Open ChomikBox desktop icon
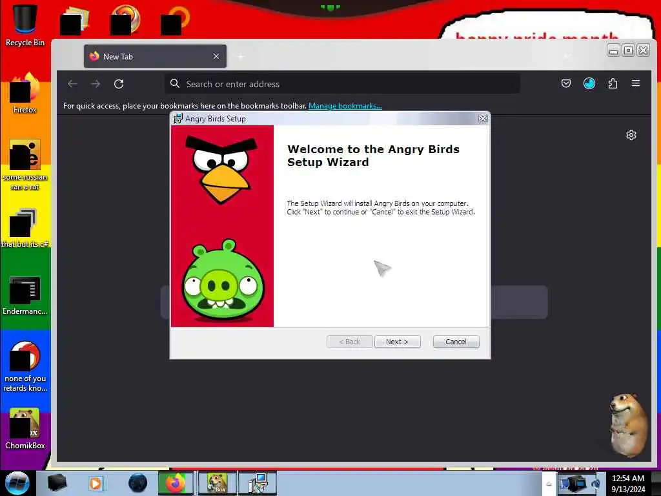The width and height of the screenshot is (661, 496). point(25,429)
